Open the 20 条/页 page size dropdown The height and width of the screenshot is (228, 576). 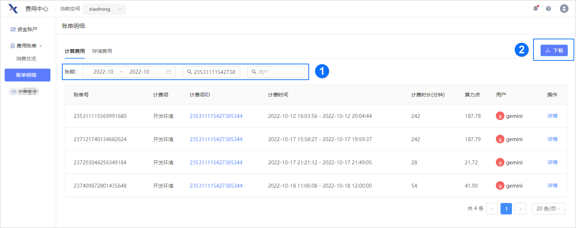548,209
